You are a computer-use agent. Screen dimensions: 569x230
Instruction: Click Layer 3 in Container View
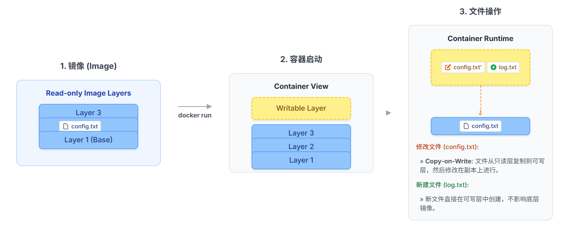(x=301, y=133)
